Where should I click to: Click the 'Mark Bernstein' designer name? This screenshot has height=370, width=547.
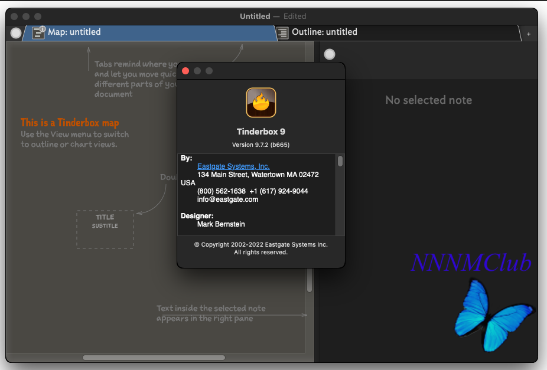221,224
